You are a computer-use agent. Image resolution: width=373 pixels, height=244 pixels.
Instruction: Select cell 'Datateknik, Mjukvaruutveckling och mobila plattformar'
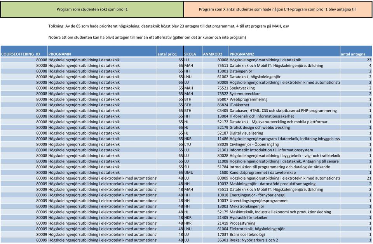click(284, 122)
